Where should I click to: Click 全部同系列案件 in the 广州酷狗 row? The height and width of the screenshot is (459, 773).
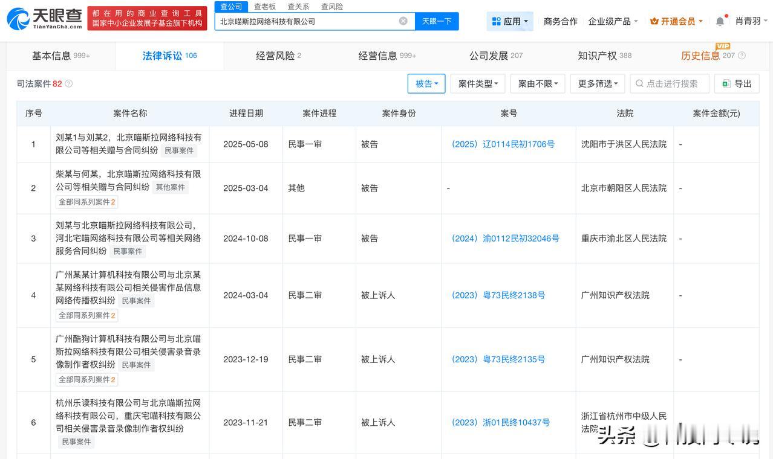click(87, 379)
